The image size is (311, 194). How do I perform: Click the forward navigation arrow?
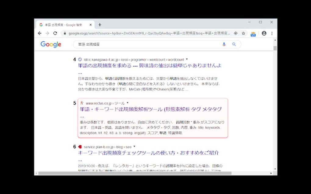(x=47, y=33)
